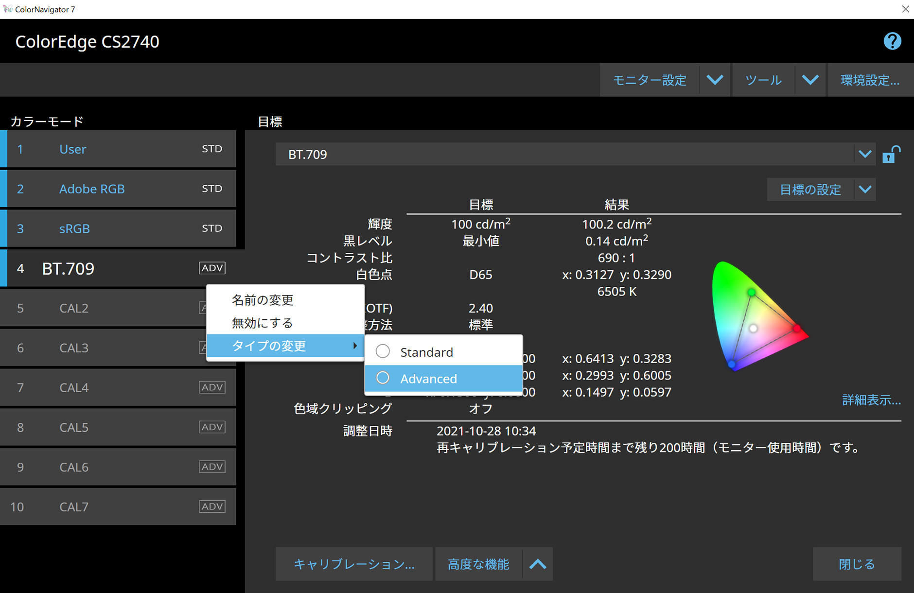Image resolution: width=914 pixels, height=593 pixels.
Task: Open the タイプの変更 submenu
Action: click(285, 346)
